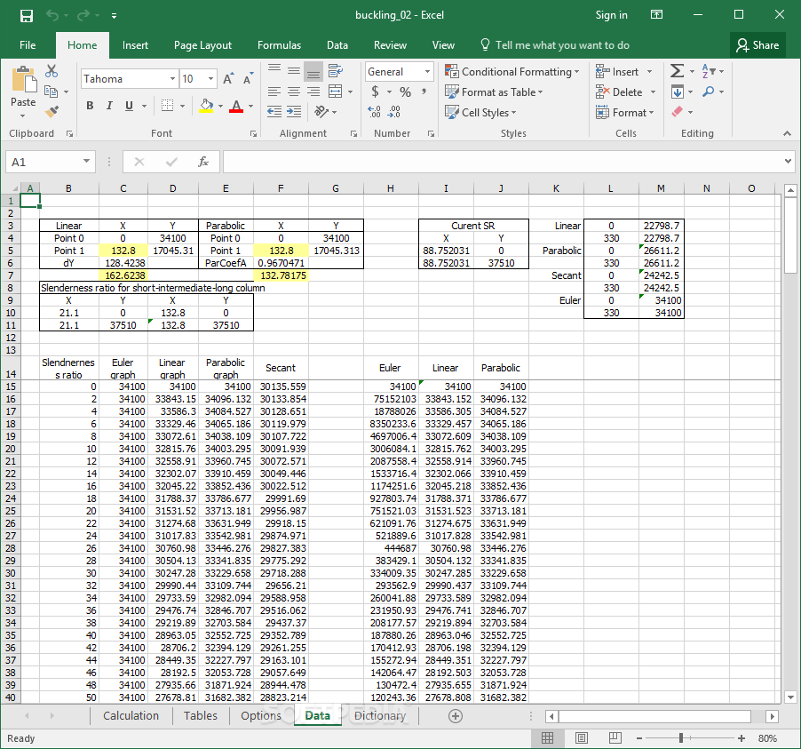The height and width of the screenshot is (749, 801).
Task: Click the Paste clipboard icon
Action: (23, 80)
